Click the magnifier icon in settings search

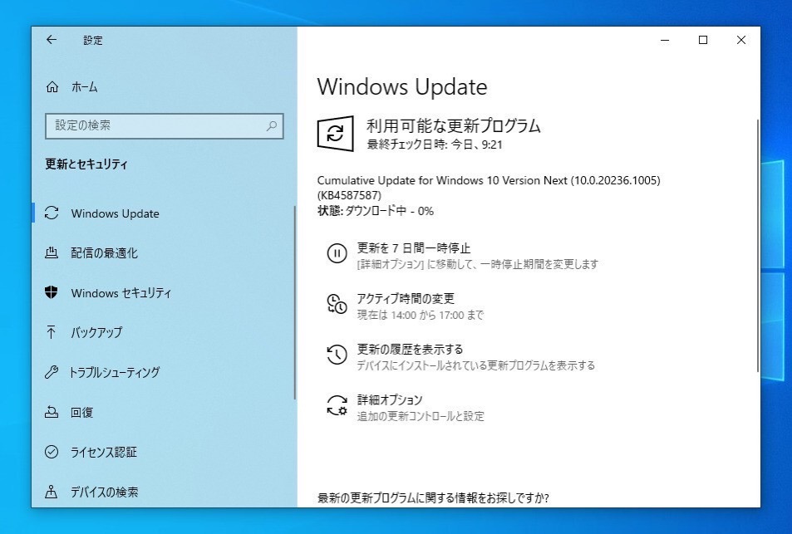click(272, 125)
